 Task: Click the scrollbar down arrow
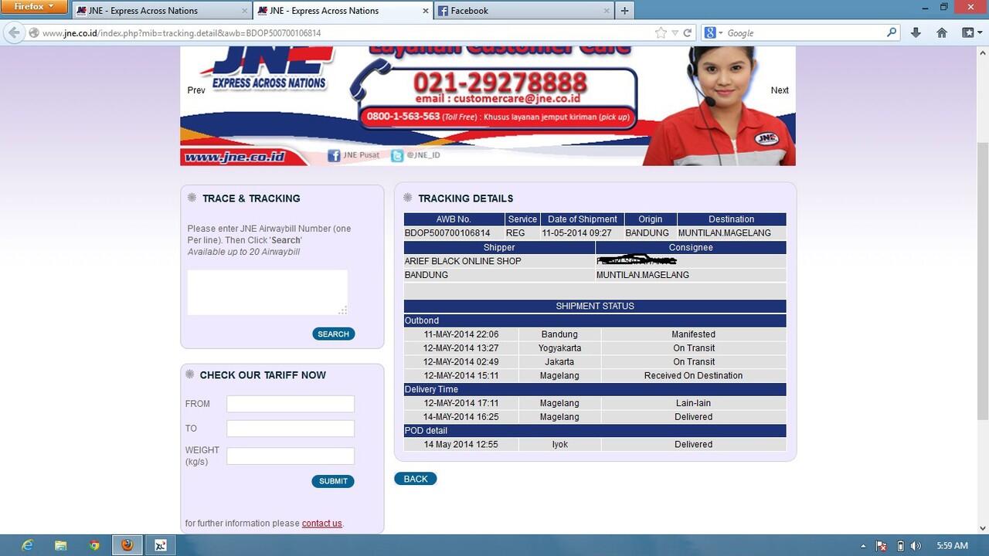[x=983, y=528]
